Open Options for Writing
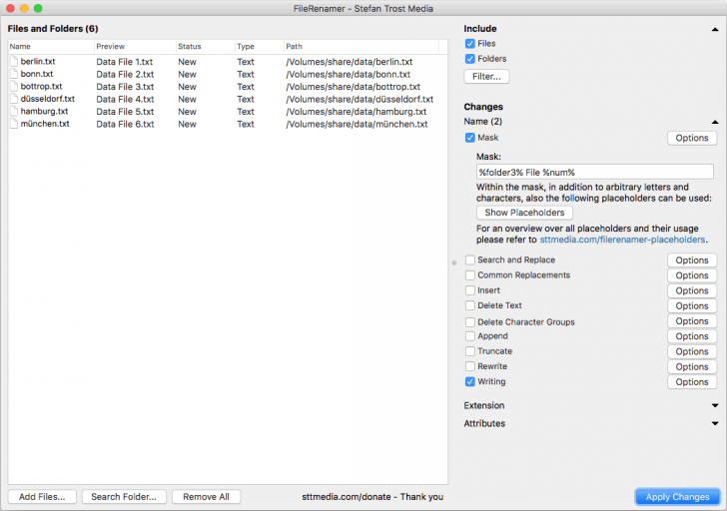Screen dimensions: 727x511 692,382
